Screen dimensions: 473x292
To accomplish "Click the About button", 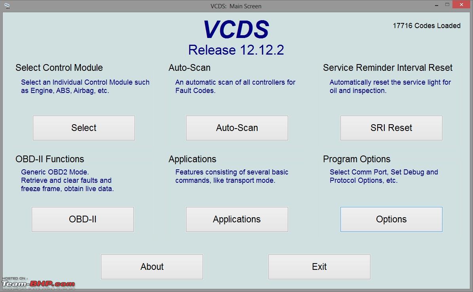I will 152,267.
